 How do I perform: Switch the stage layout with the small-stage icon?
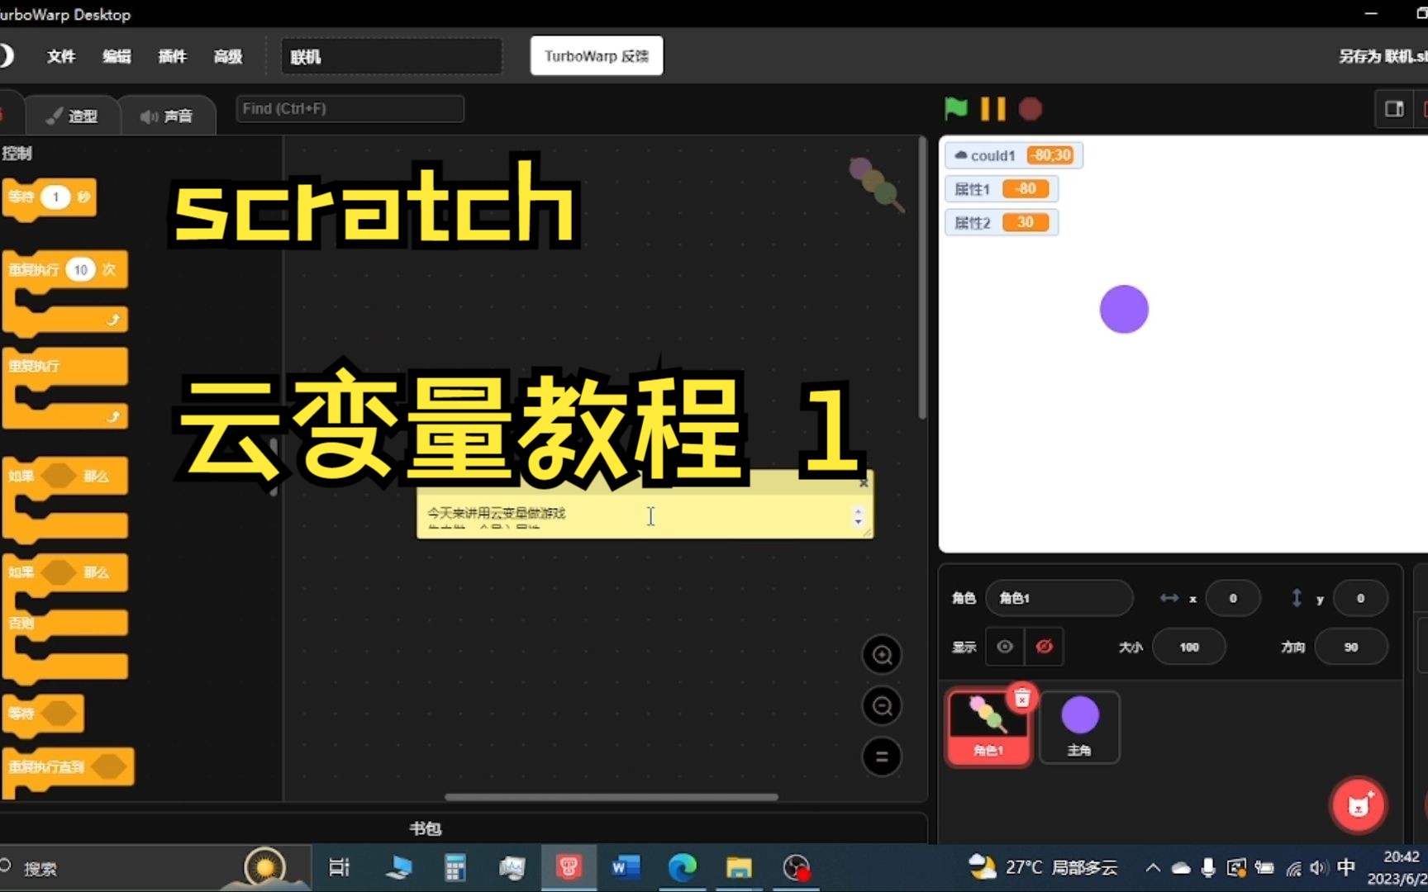[1394, 109]
